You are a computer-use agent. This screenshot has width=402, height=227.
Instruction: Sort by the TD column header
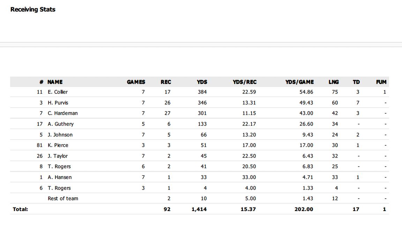tap(356, 82)
